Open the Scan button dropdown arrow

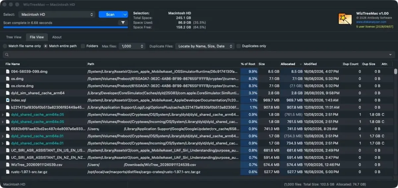click(125, 15)
